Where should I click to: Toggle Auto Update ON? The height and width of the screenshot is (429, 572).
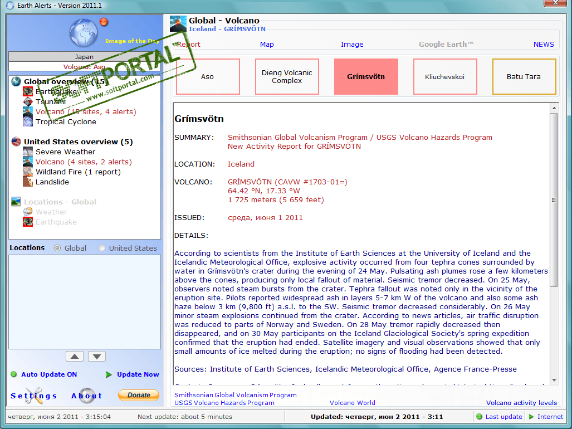point(49,374)
